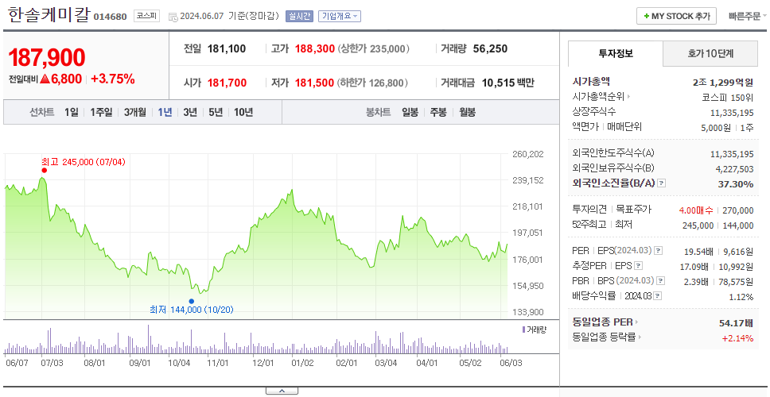Click the current price 187,900

click(x=47, y=58)
